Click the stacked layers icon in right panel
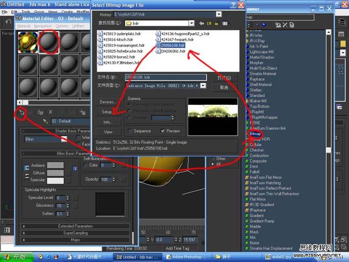The height and width of the screenshot is (262, 349). click(341, 22)
